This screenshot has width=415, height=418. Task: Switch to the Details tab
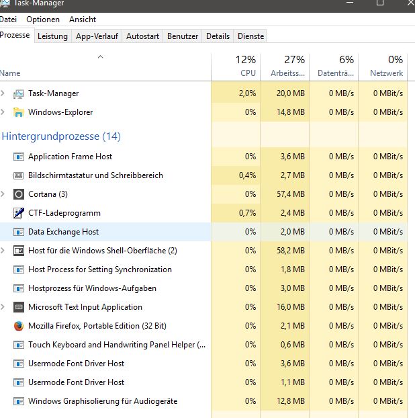[x=218, y=36]
